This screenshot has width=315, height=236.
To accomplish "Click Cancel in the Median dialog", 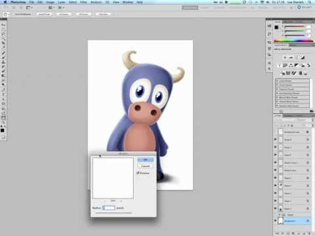I will (x=145, y=166).
